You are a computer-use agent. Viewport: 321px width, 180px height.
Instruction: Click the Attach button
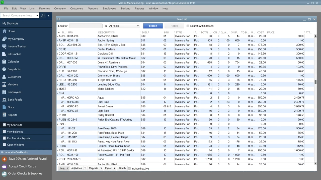point(122,168)
